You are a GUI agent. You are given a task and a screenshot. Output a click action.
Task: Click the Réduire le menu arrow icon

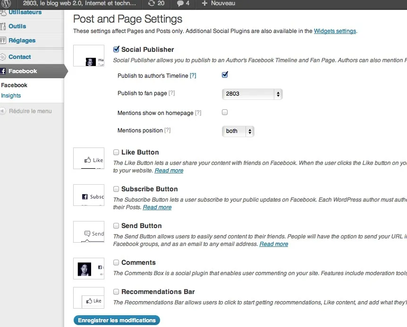click(x=2, y=111)
